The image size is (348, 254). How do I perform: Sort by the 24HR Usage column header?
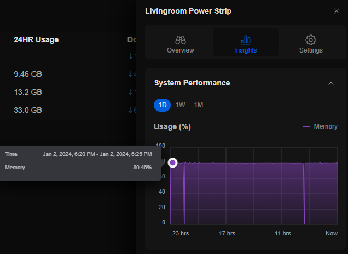click(x=36, y=39)
